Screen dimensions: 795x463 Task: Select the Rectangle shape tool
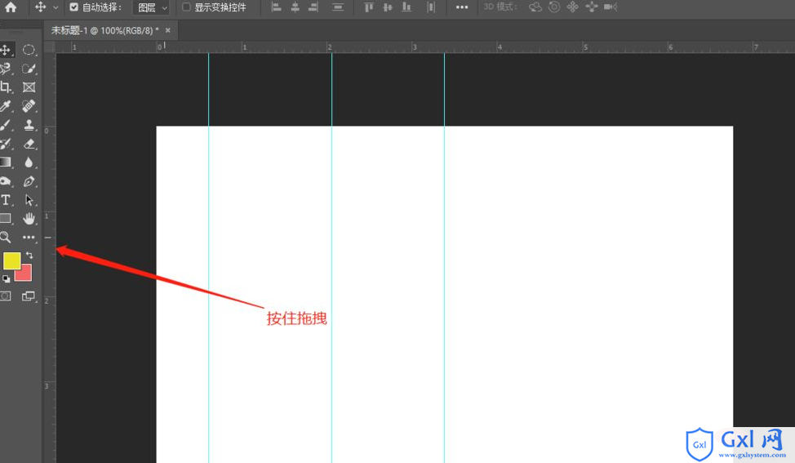tap(6, 219)
